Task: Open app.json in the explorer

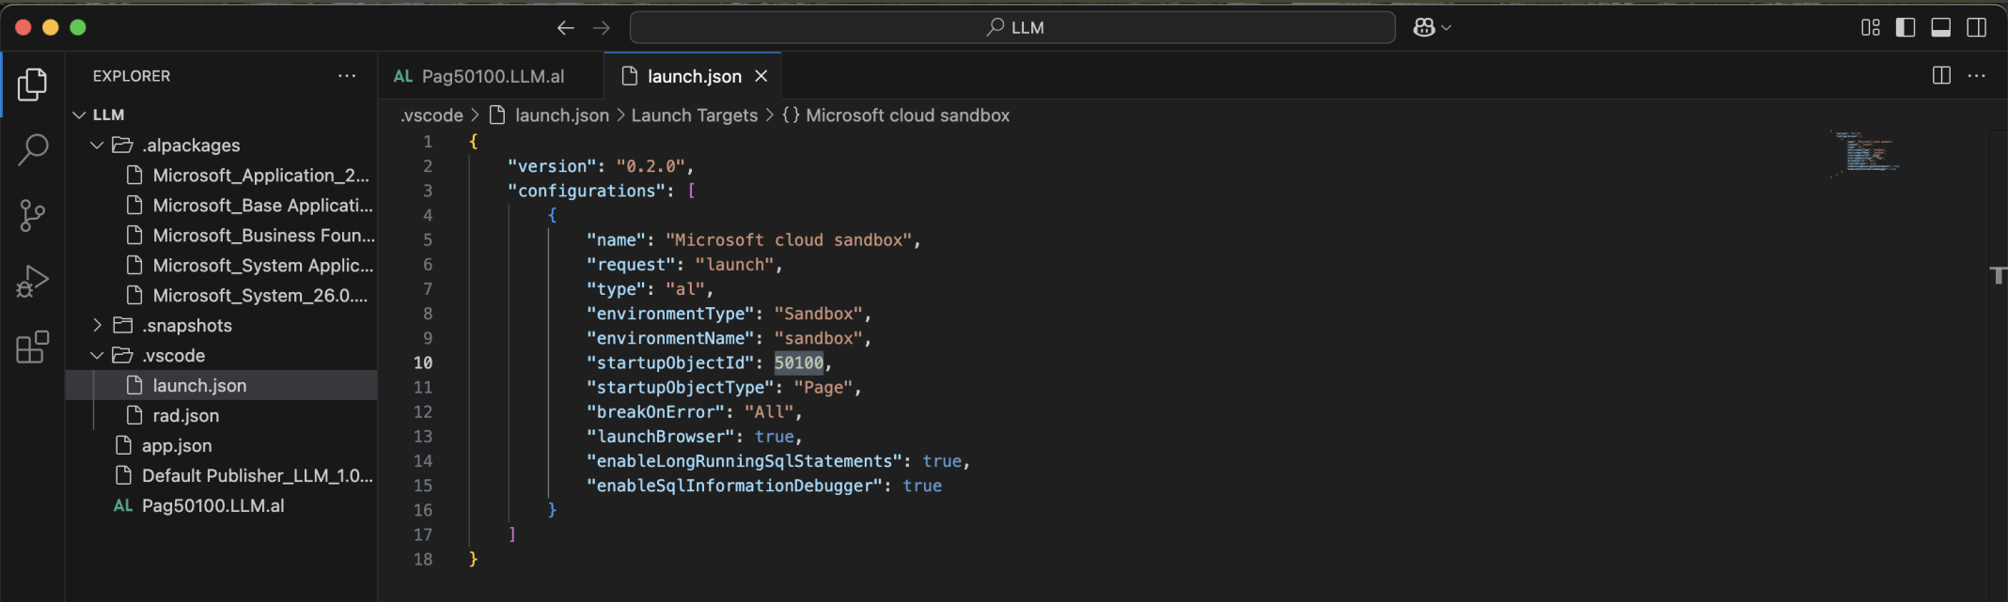Action: (177, 446)
